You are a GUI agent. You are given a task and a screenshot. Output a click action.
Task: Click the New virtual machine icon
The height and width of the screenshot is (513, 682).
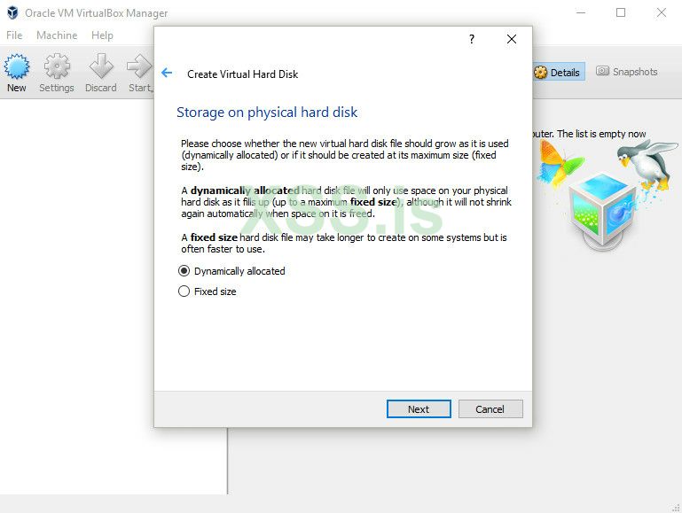coord(17,67)
